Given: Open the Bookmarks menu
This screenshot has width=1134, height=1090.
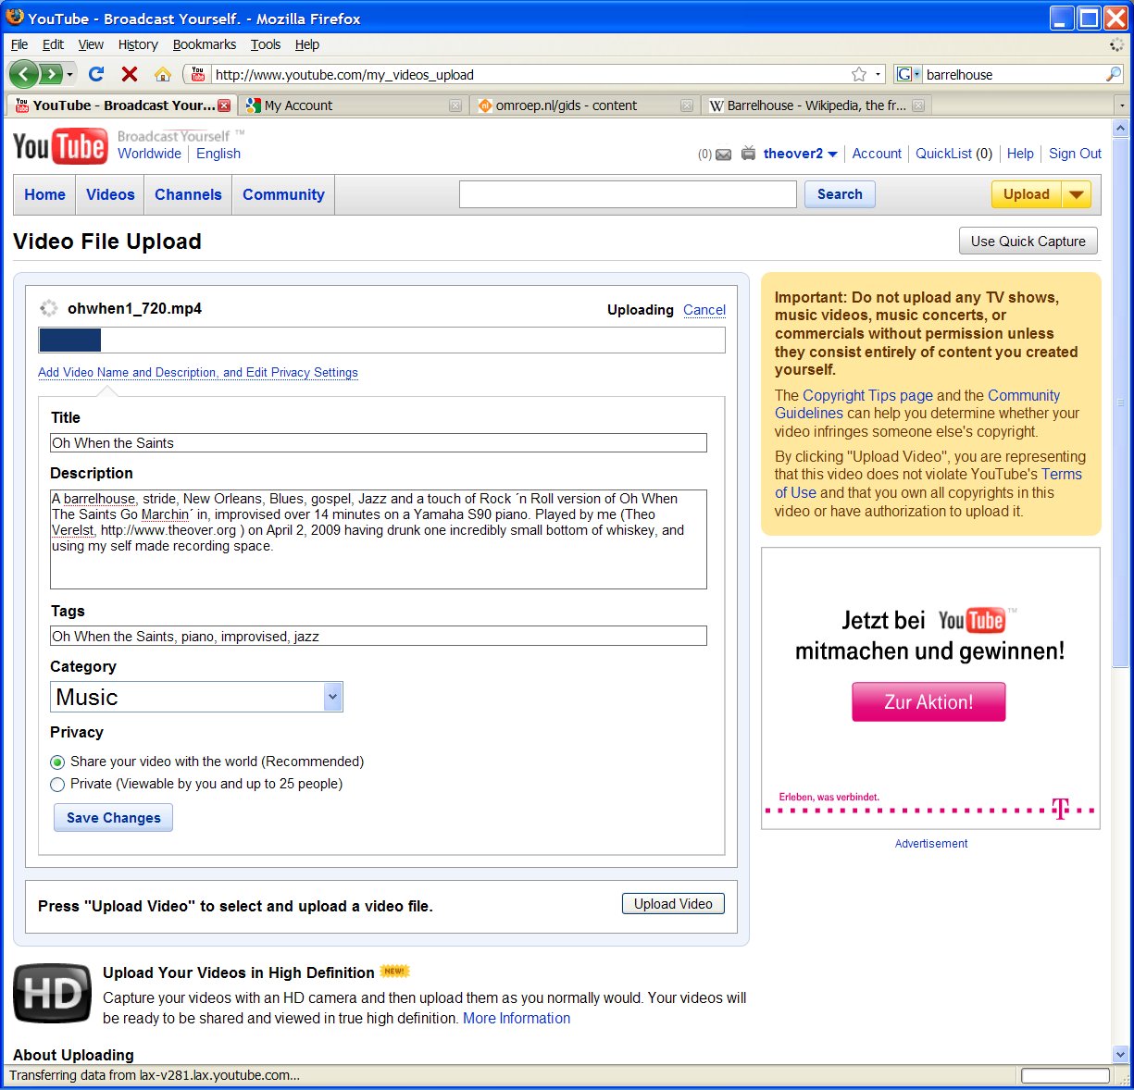Looking at the screenshot, I should pos(205,44).
